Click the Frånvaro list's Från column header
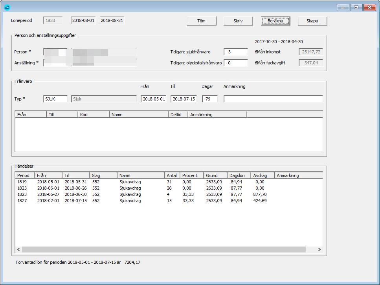Screen dimensions: 380x285 point(31,115)
